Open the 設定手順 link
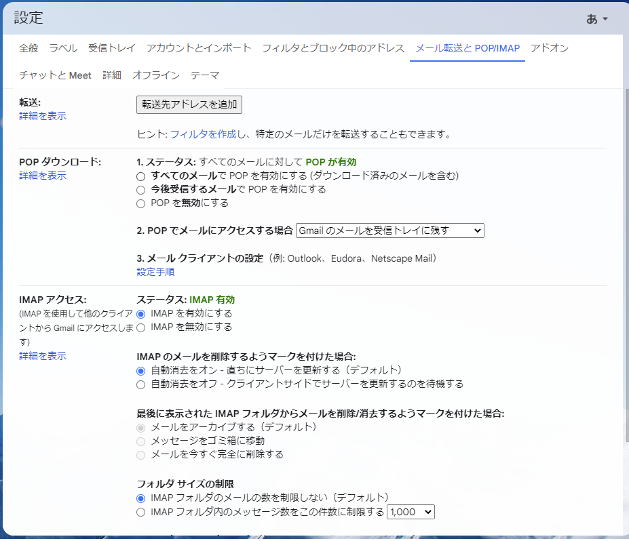The height and width of the screenshot is (541, 629). [x=155, y=272]
